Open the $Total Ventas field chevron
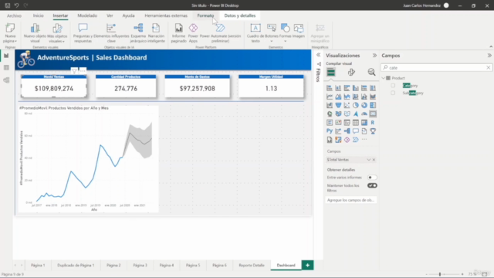Image resolution: width=494 pixels, height=278 pixels. (369, 160)
